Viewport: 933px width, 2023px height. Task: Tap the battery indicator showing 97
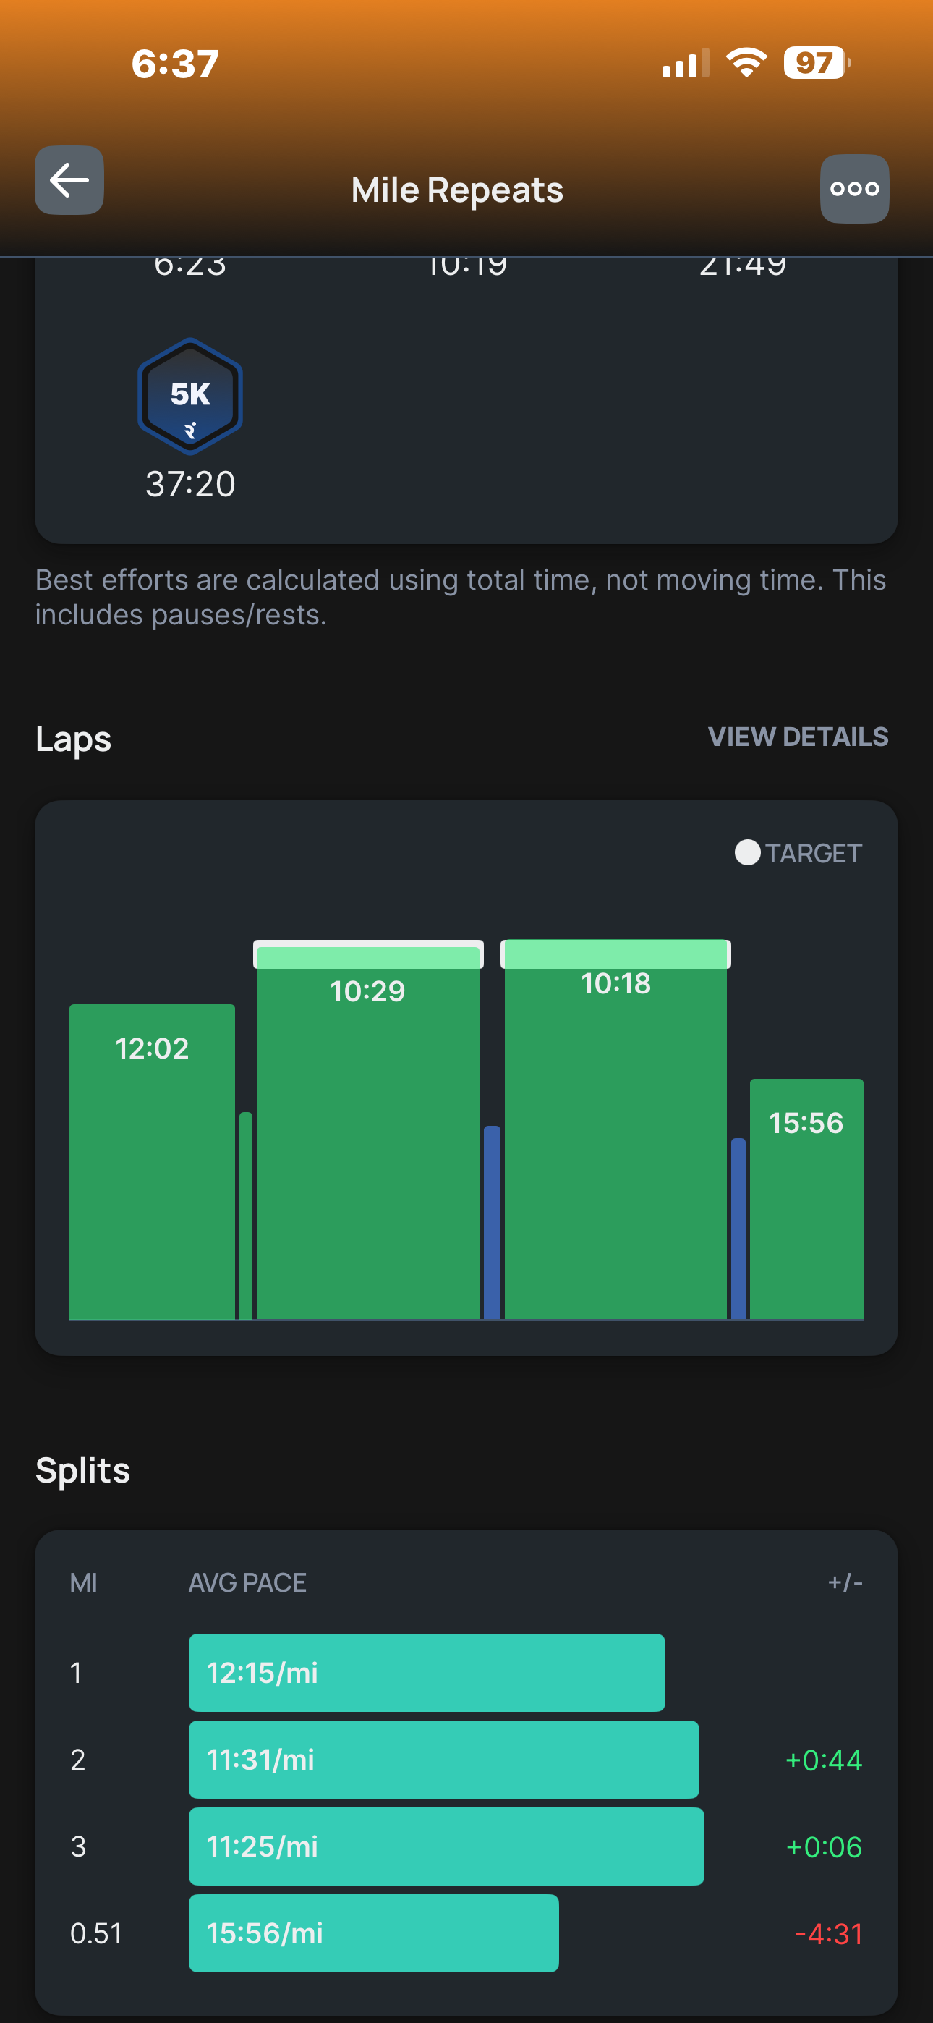point(816,63)
